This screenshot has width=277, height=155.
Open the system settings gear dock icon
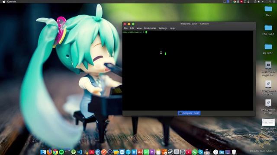pos(183,152)
